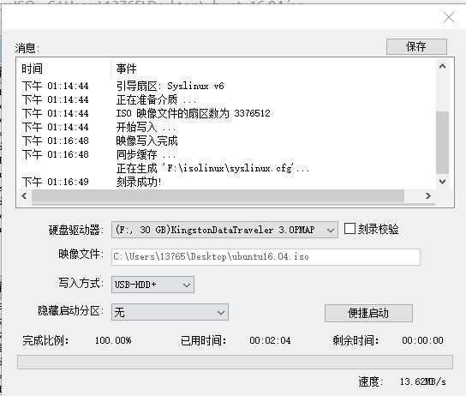Click the 100.00% completion value
Image resolution: width=466 pixels, height=396 pixels.
[113, 340]
